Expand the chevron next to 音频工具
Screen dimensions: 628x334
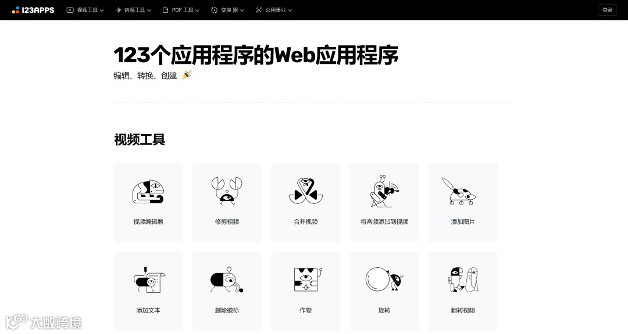tap(149, 10)
